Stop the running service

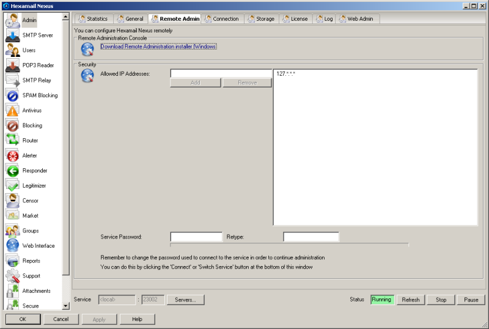click(441, 300)
